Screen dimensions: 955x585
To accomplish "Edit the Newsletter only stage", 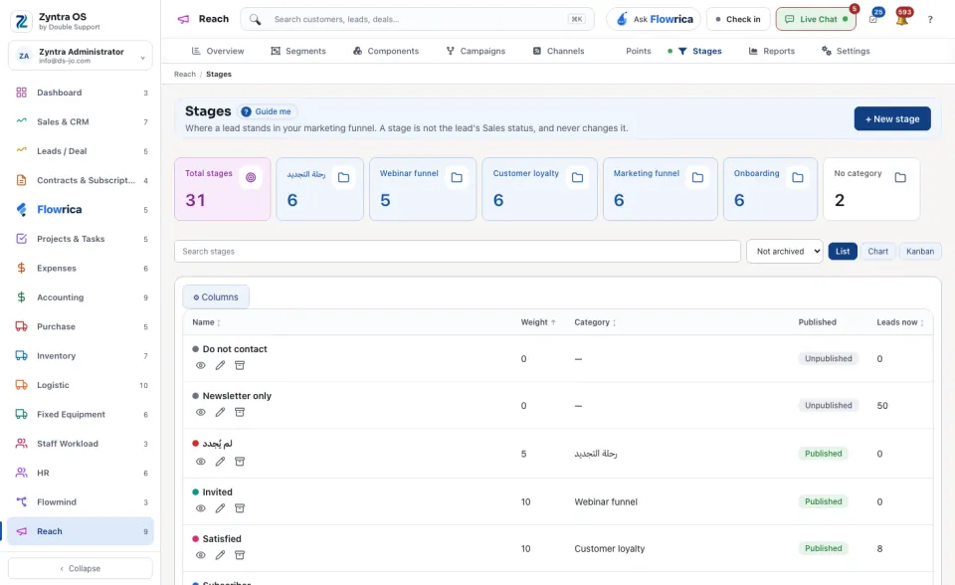I will (220, 412).
